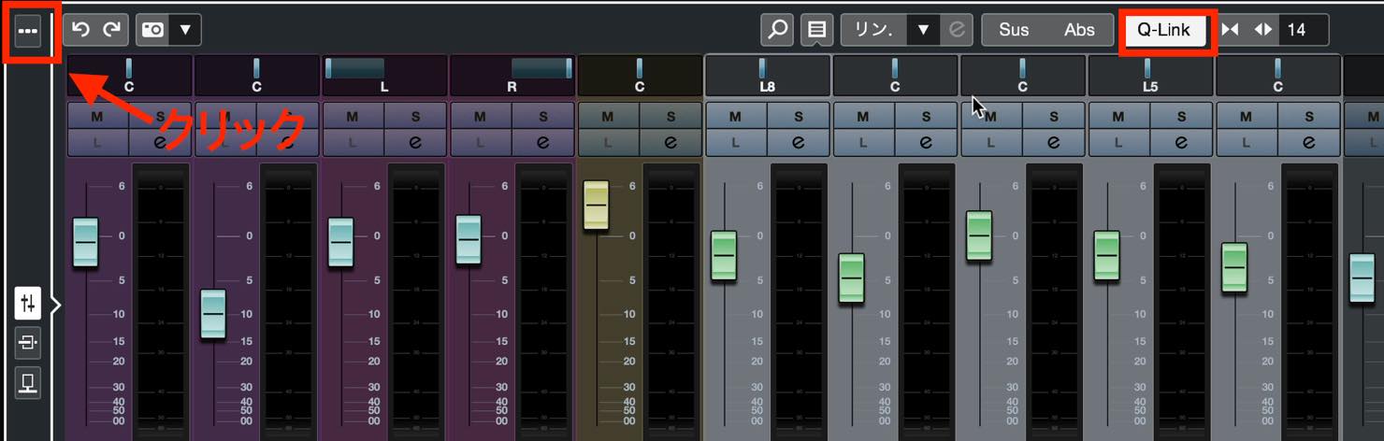
Task: Click the L5 channel's green fader handle
Action: click(x=1106, y=256)
